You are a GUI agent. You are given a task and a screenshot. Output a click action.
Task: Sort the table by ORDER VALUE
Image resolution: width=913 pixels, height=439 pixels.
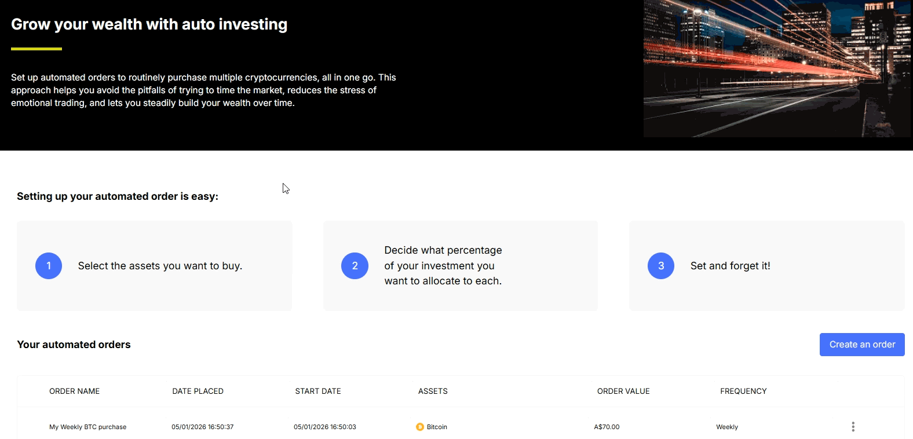point(623,391)
